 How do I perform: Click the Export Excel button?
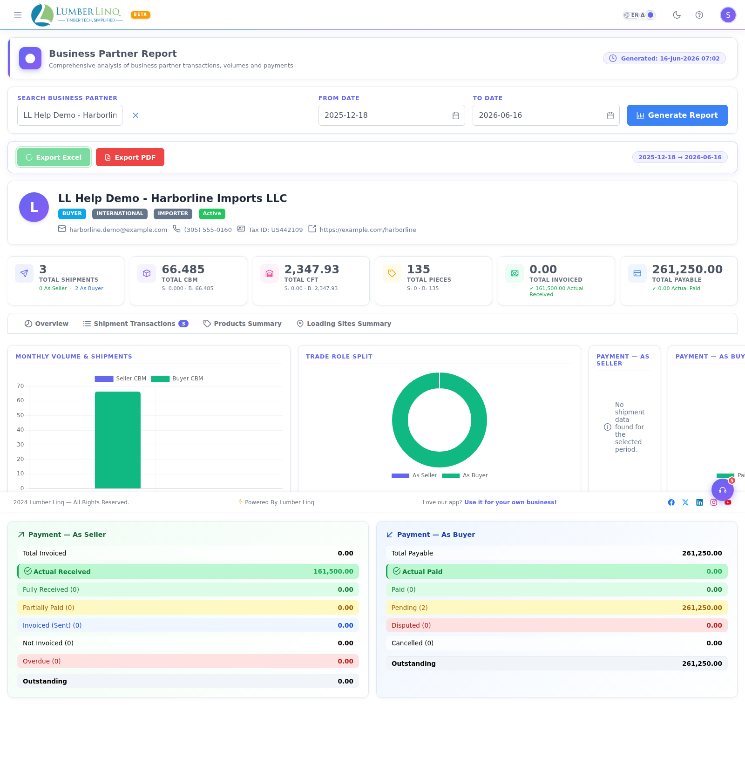pos(54,157)
